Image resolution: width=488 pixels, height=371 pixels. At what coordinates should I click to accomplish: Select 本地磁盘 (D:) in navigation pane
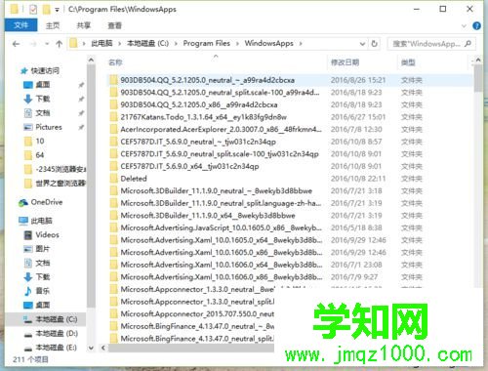tap(57, 333)
